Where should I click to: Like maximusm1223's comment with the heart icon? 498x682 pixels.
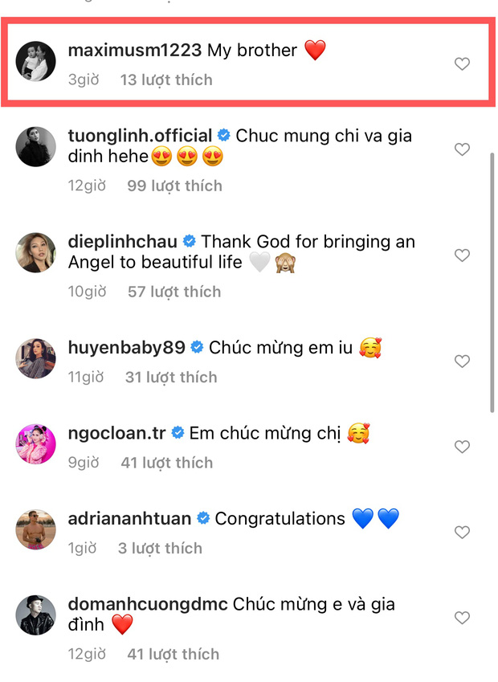(x=463, y=63)
